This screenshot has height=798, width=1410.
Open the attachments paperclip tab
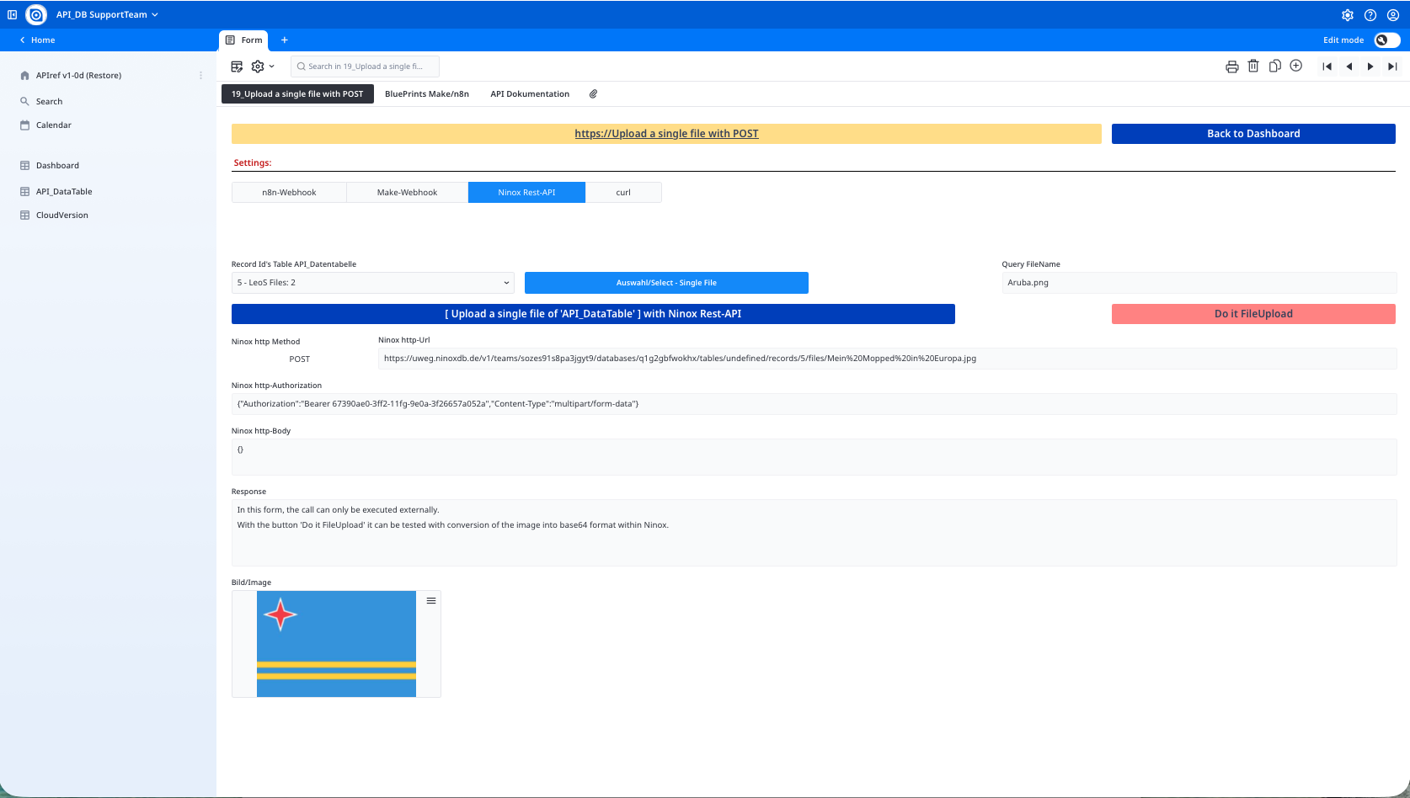point(593,94)
